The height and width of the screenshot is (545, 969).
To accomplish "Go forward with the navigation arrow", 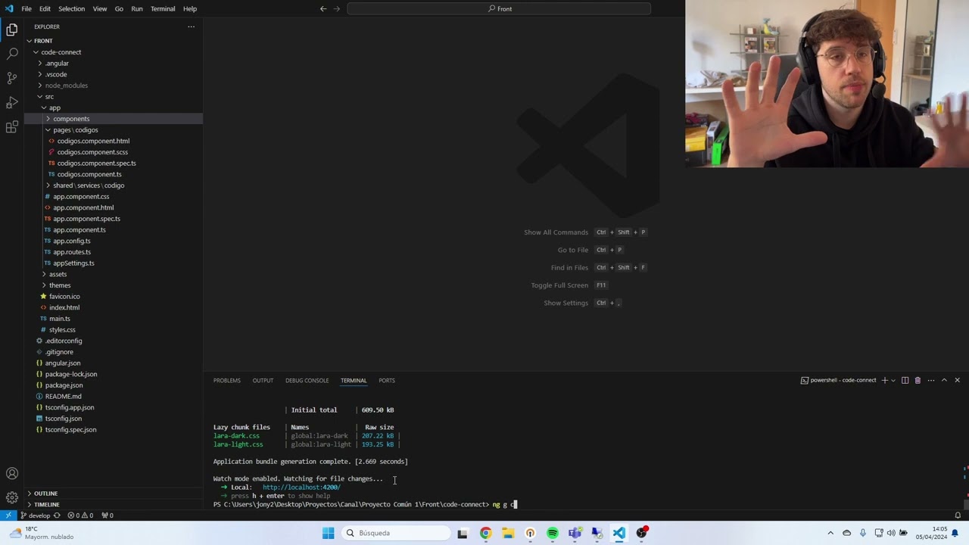I will click(x=337, y=9).
